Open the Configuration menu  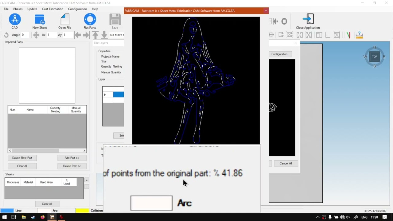coord(77,9)
